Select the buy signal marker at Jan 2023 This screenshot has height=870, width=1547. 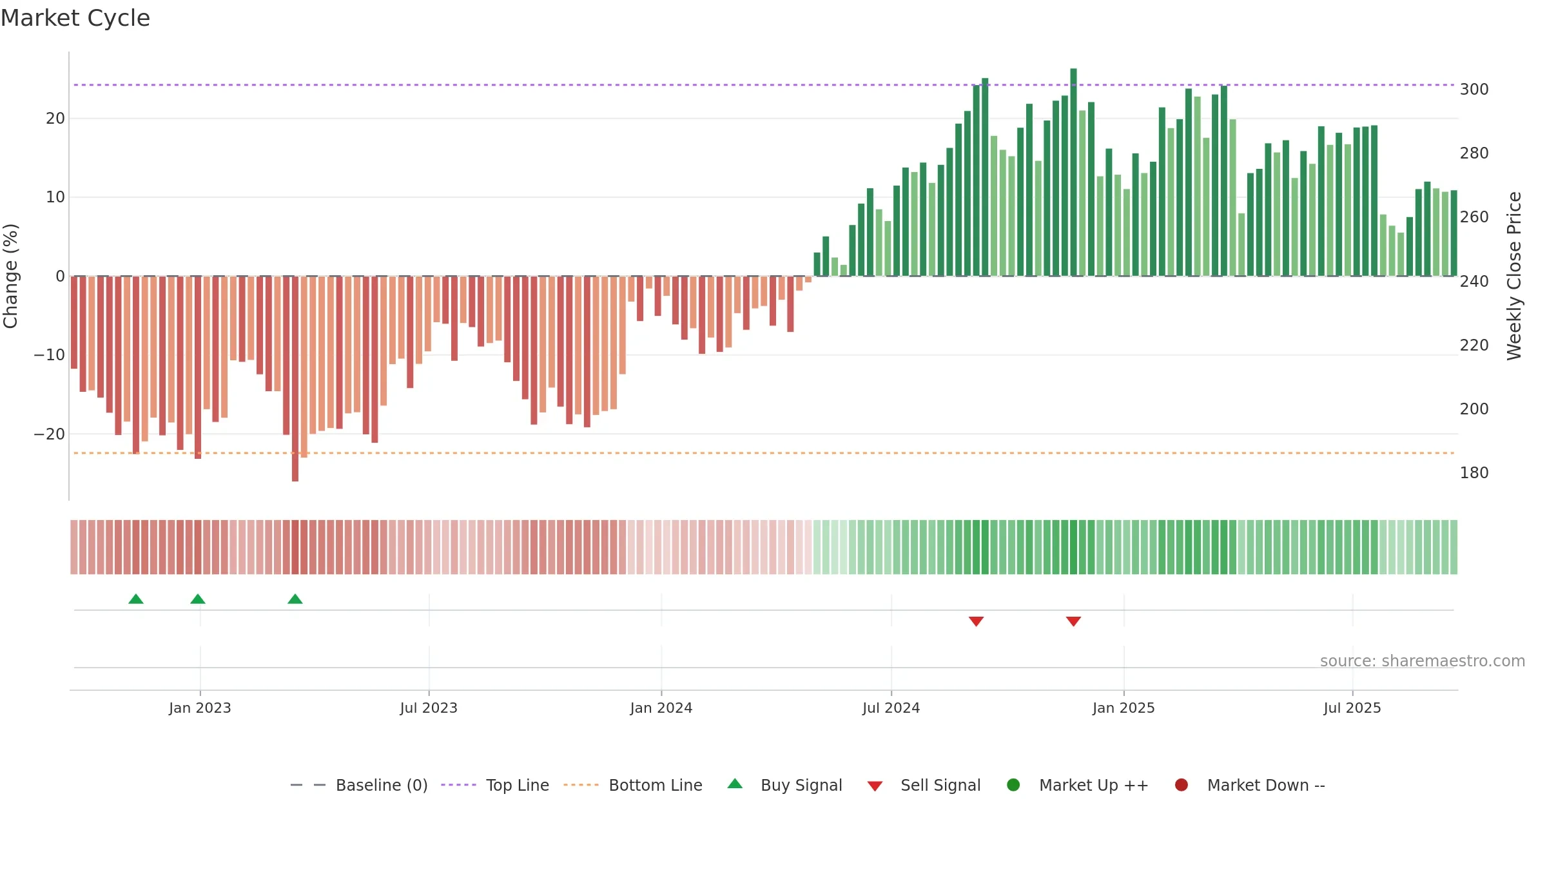tap(198, 599)
